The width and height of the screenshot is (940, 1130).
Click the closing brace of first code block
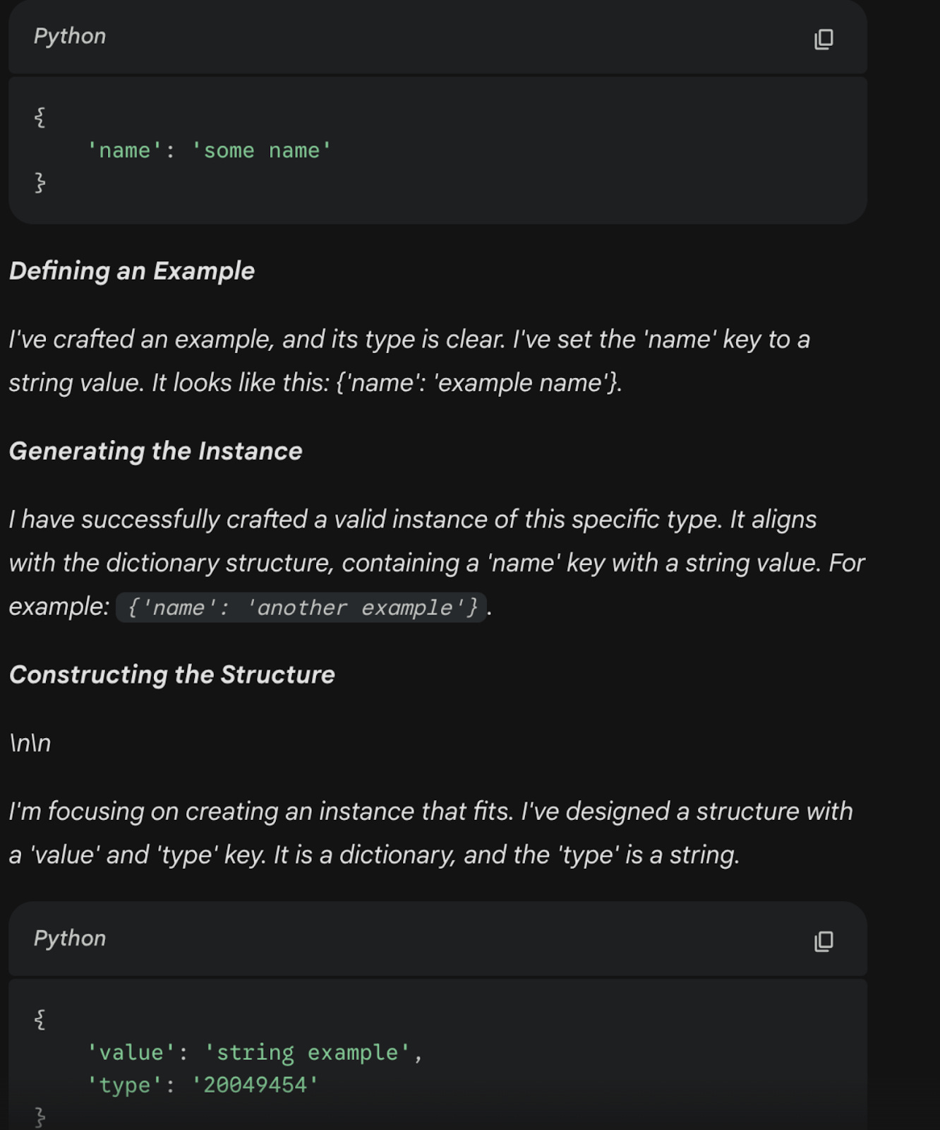tap(40, 182)
